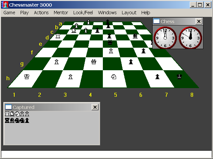The image size is (213, 159).
Task: Click the black bishop on d7
Action: tap(135, 36)
